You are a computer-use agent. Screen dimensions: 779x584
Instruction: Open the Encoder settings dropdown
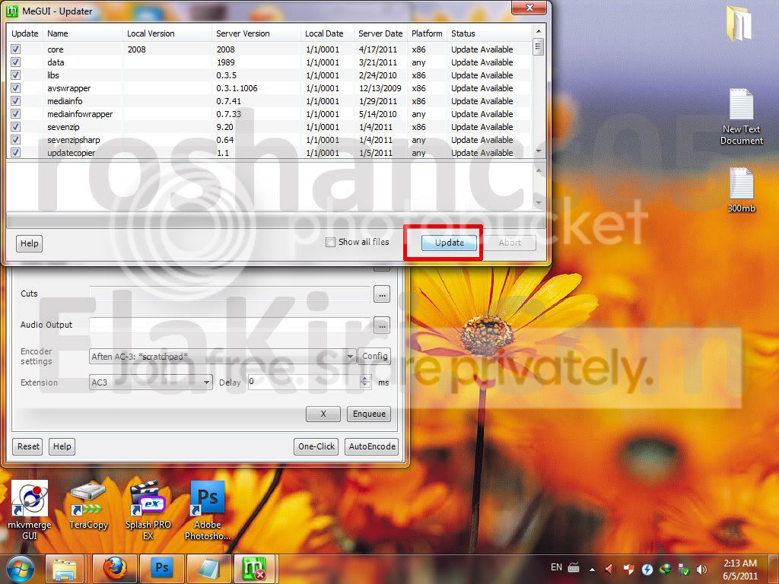pyautogui.click(x=350, y=356)
